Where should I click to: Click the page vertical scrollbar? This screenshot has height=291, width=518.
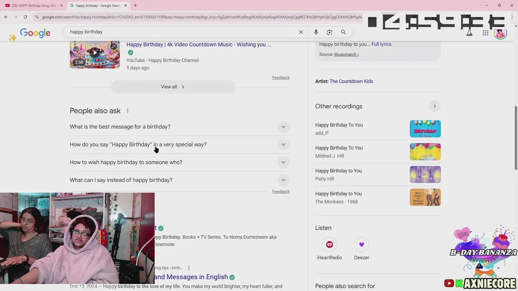(x=516, y=137)
